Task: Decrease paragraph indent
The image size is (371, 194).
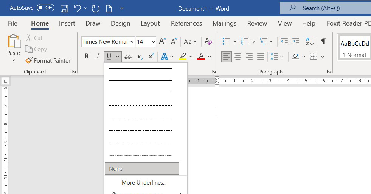Action: pos(284,41)
